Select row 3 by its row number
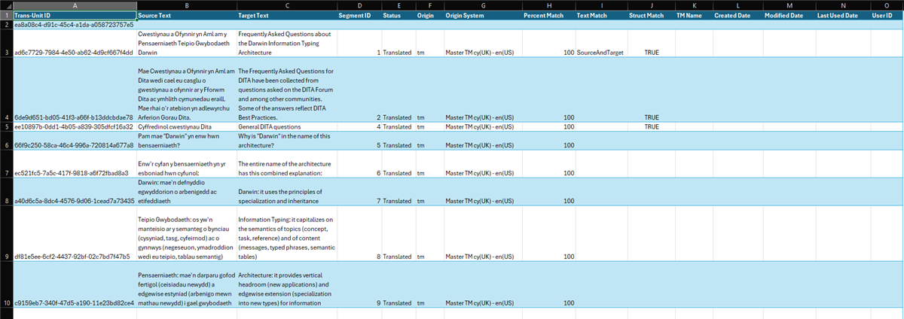 point(6,44)
